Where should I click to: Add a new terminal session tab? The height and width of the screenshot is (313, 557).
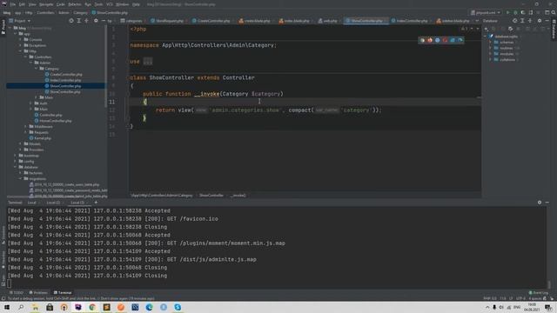coord(96,203)
